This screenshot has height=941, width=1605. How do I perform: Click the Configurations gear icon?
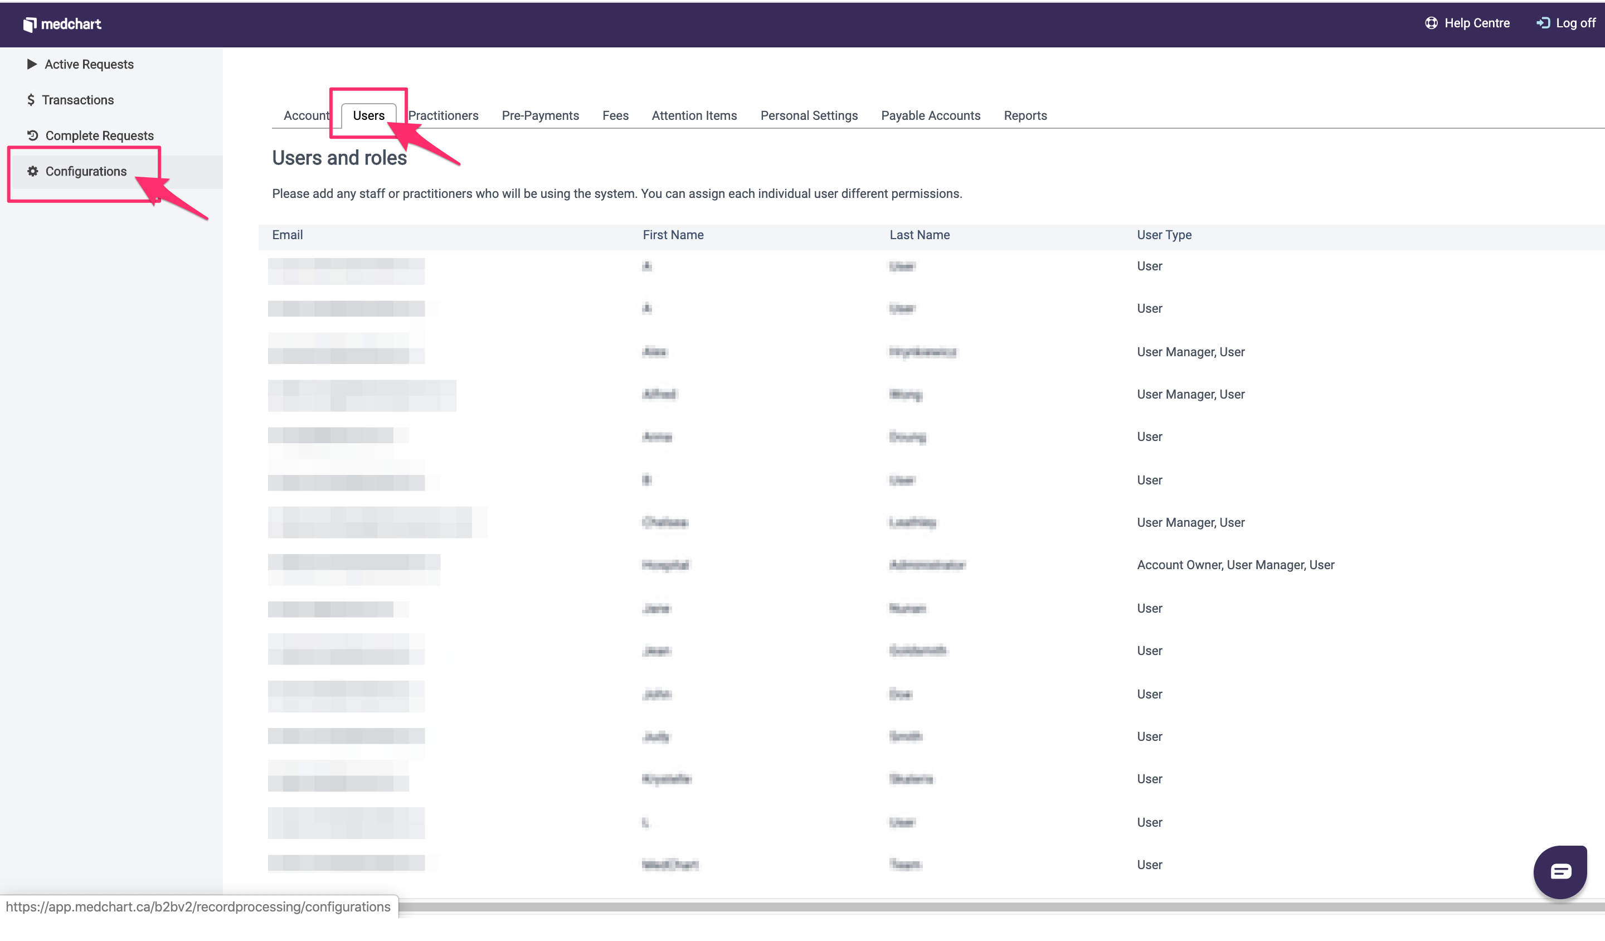(x=32, y=171)
